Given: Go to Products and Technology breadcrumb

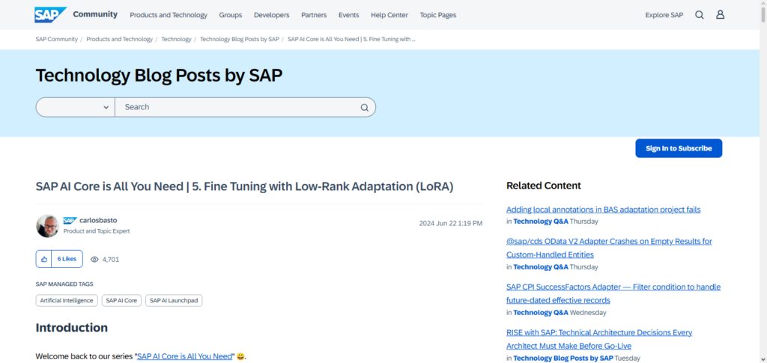Looking at the screenshot, I should 119,39.
